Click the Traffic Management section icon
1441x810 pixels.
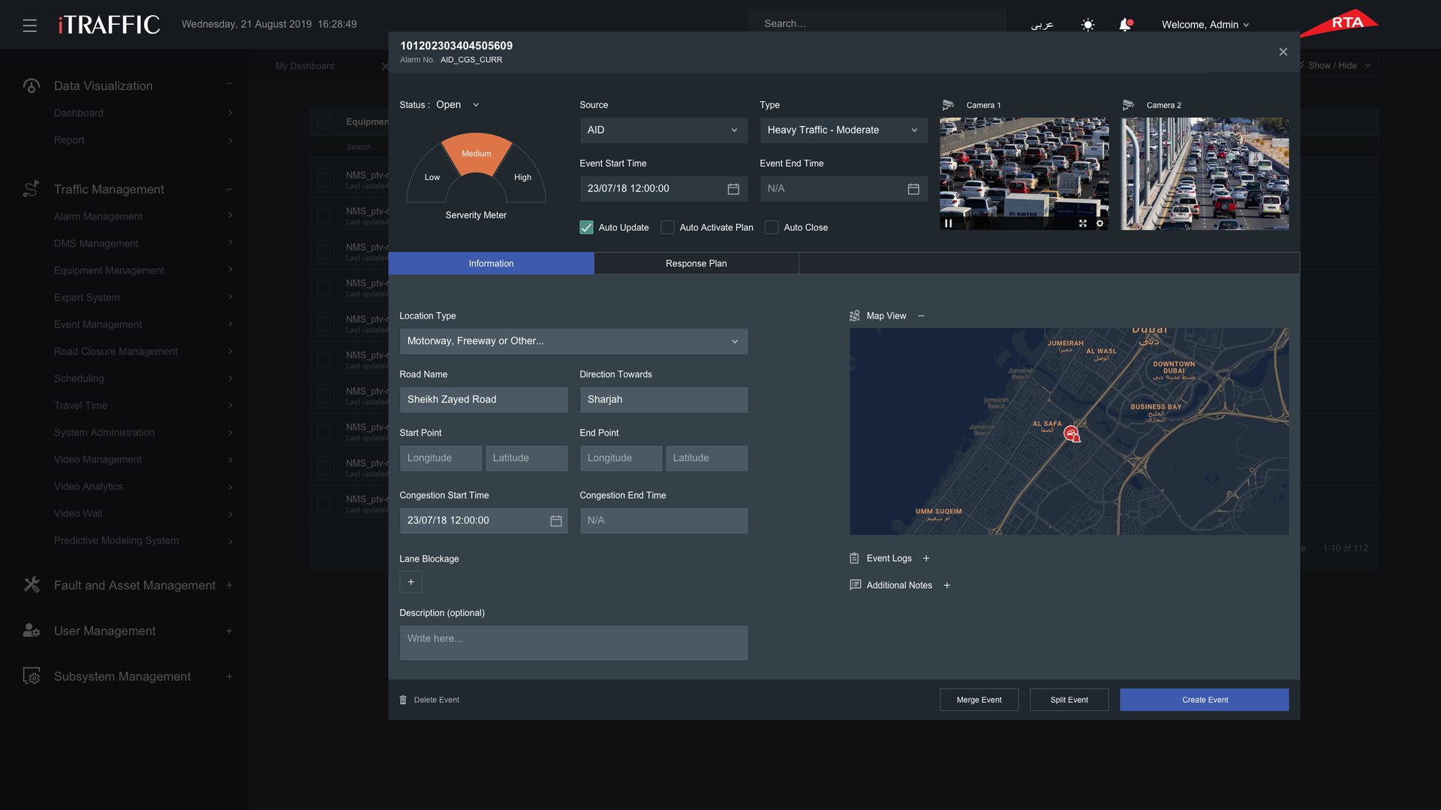[31, 189]
